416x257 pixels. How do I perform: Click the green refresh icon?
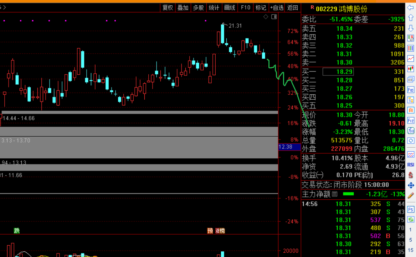coord(410,219)
